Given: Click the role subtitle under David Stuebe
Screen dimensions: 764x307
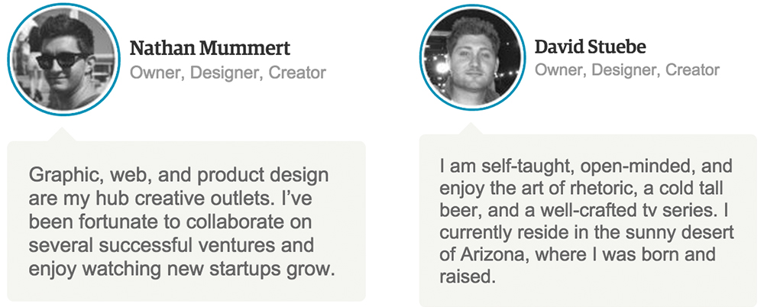Looking at the screenshot, I should pos(627,69).
